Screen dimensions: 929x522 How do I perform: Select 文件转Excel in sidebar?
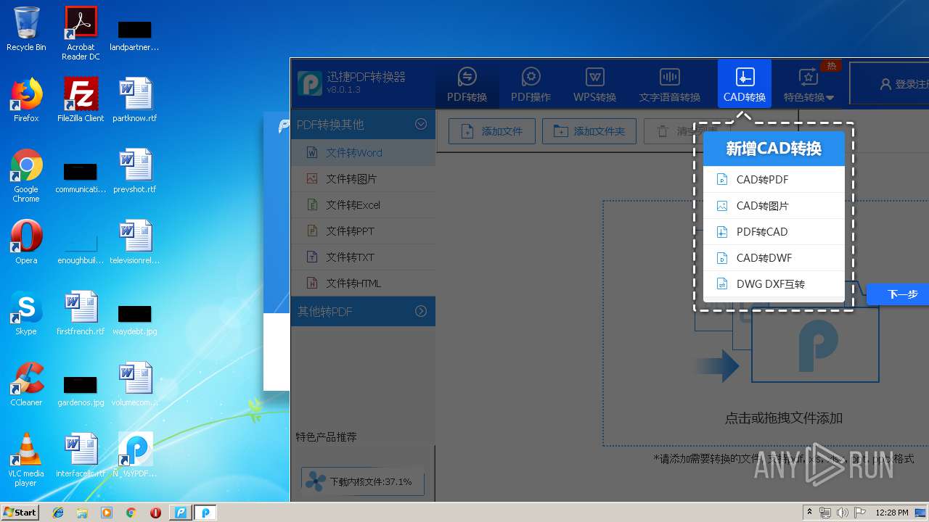[363, 204]
